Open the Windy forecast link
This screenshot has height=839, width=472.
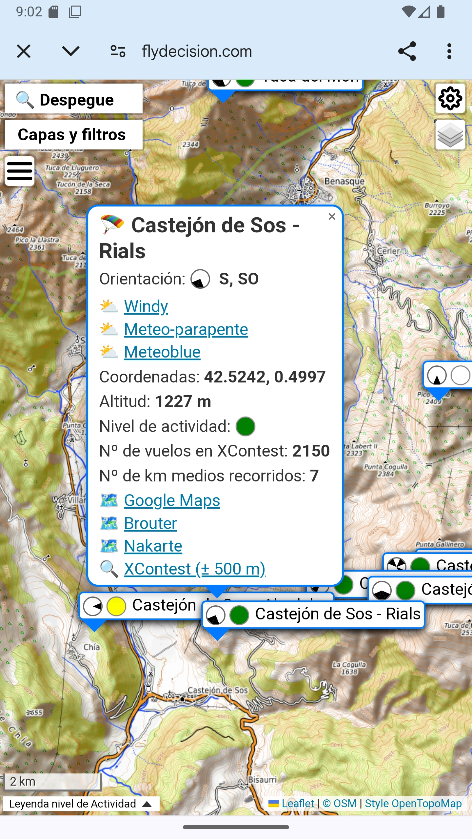(146, 306)
